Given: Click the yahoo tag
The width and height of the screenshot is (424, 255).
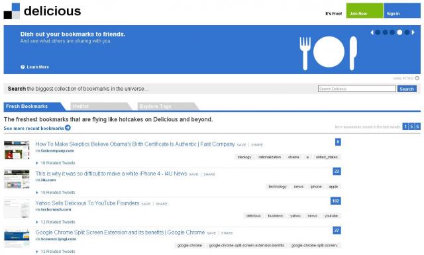Looking at the screenshot, I should coord(295,216).
